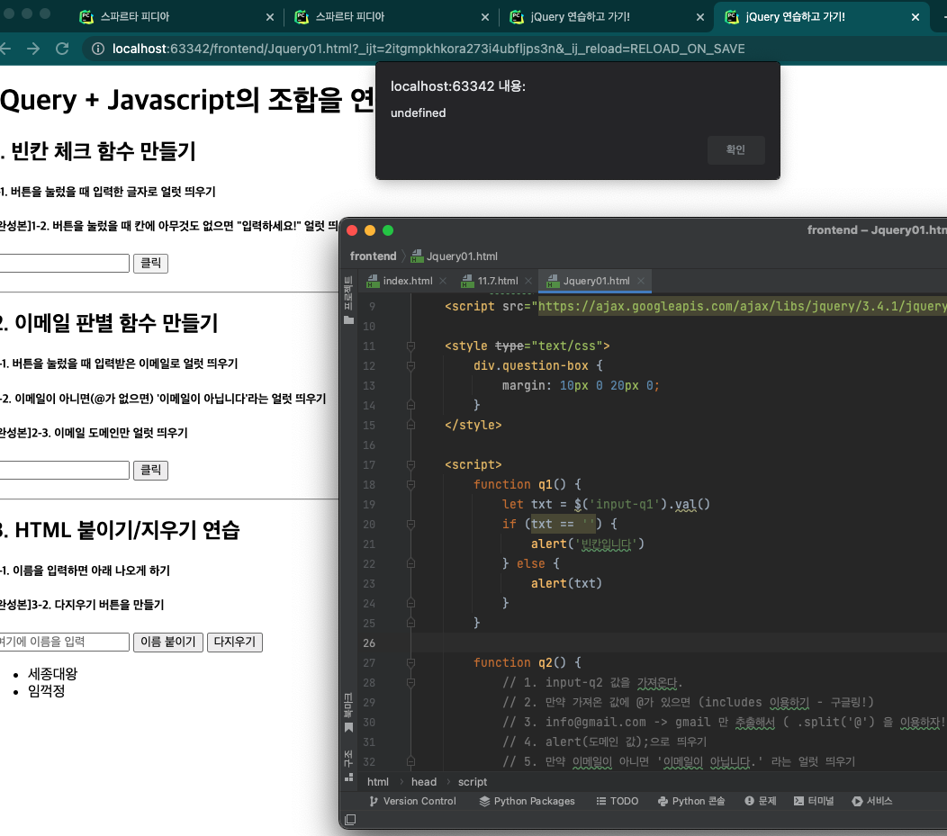Open the 터미널 tool window
The width and height of the screenshot is (947, 836).
[814, 801]
